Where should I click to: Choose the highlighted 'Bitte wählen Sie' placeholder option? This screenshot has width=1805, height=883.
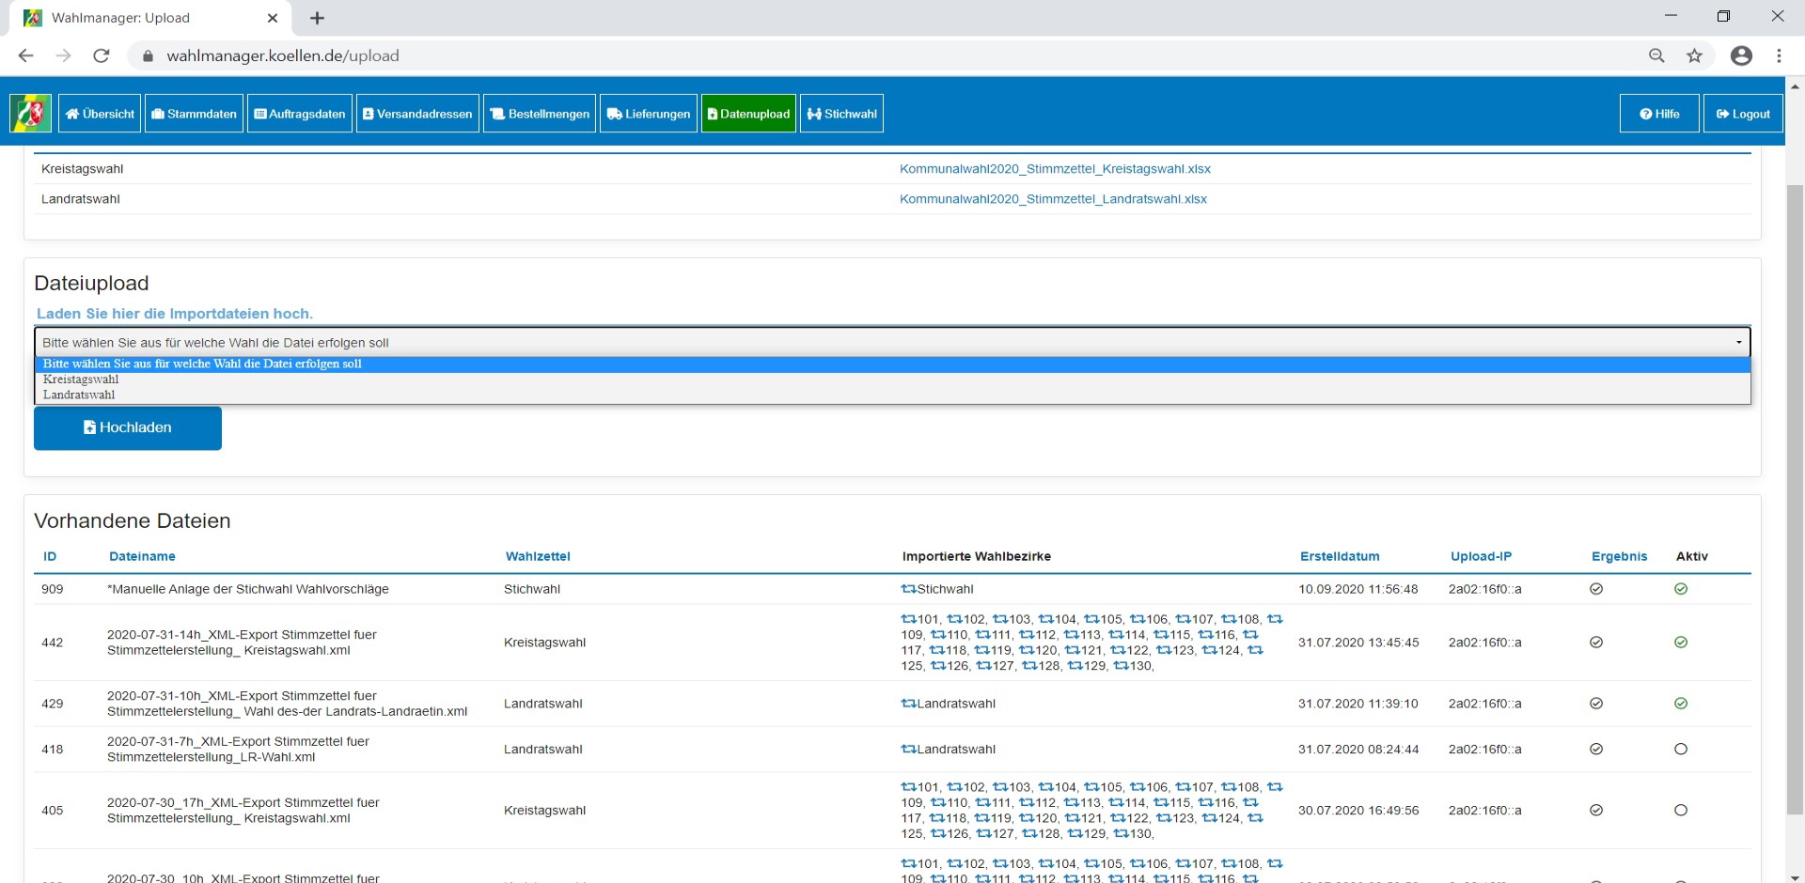pyautogui.click(x=892, y=364)
